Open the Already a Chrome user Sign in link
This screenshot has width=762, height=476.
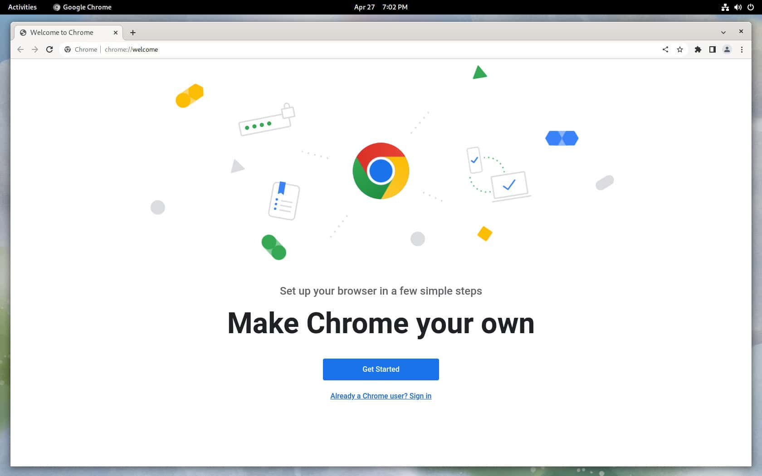pyautogui.click(x=381, y=396)
